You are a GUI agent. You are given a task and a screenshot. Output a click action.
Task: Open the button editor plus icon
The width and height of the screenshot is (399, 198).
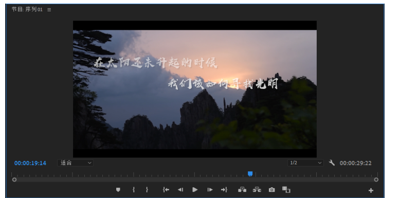coord(371,190)
